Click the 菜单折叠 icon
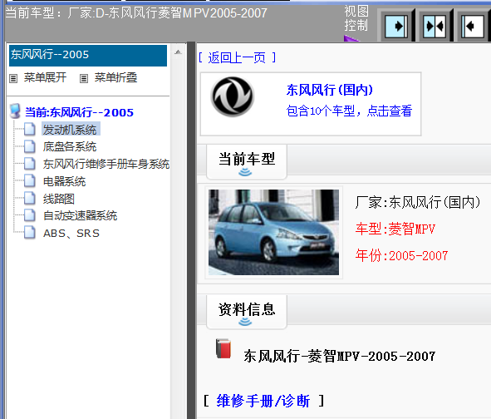The image size is (491, 419). click(x=84, y=78)
